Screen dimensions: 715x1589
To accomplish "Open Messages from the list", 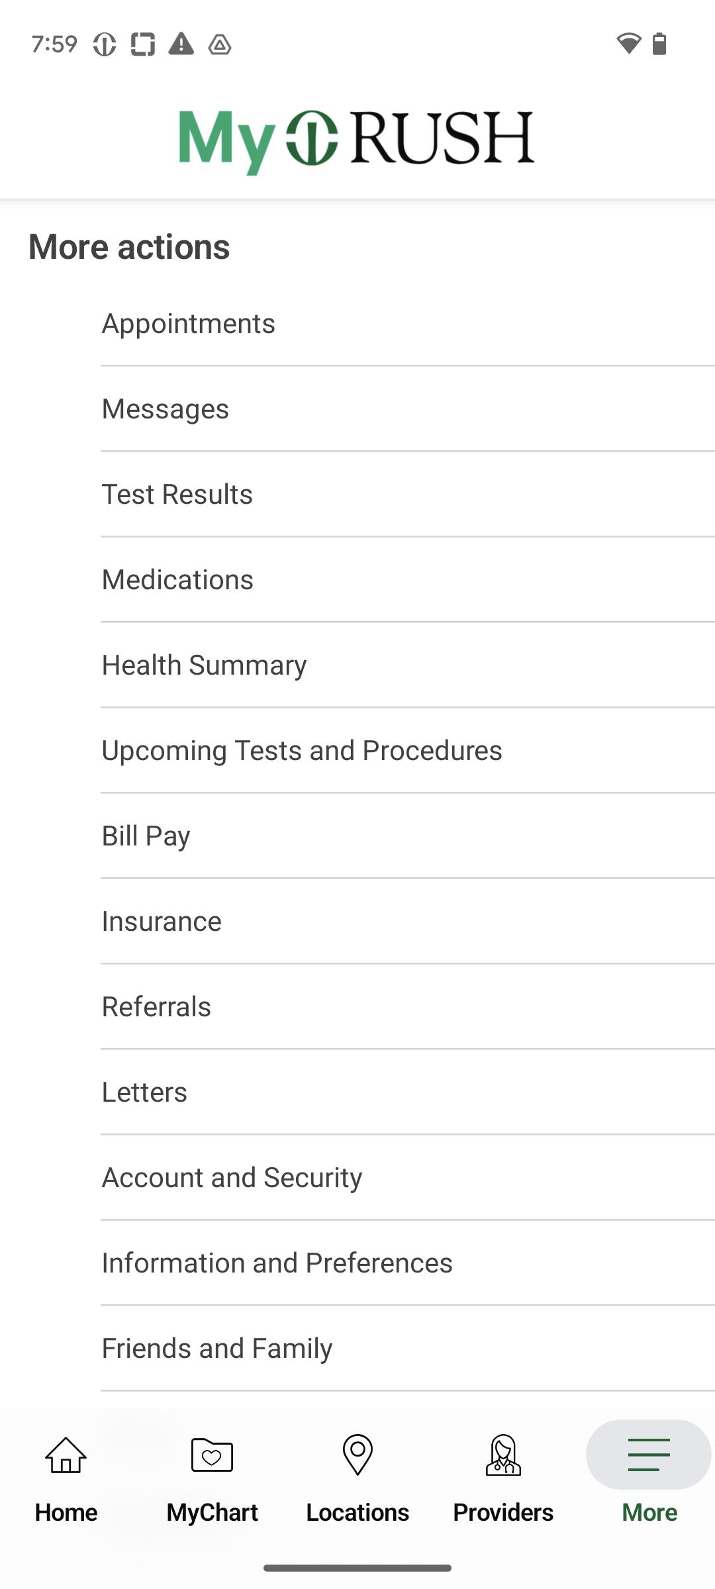I will pos(408,409).
